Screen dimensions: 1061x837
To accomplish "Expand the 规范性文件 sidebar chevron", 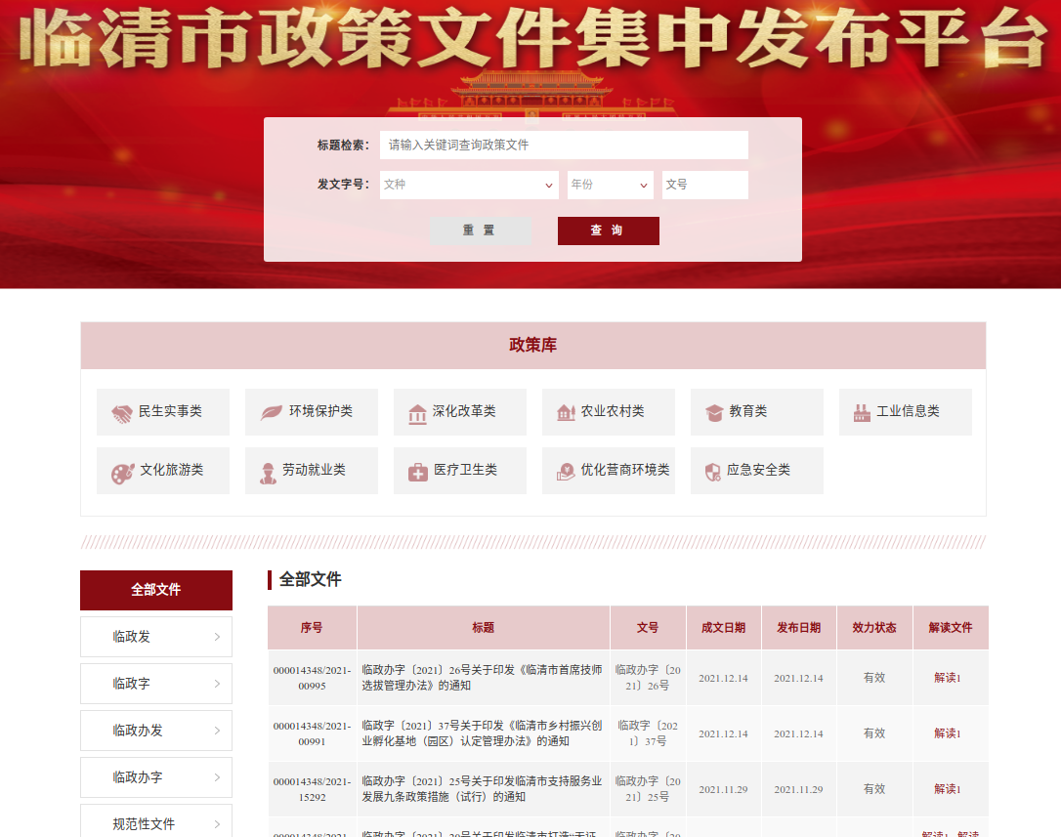I will pyautogui.click(x=217, y=824).
